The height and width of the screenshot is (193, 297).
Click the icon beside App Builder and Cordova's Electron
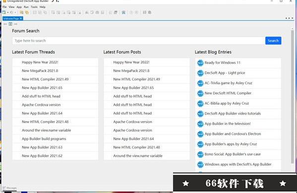[x=200, y=134]
